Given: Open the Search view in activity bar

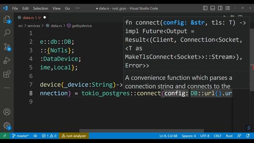Looking at the screenshot, I should pos(7,33).
